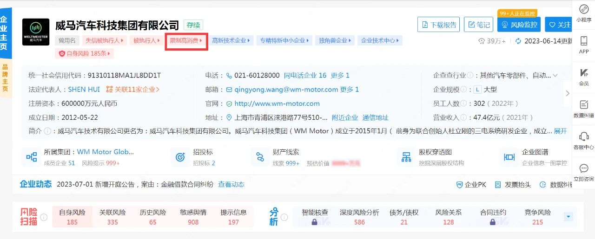Click the phone number 021-60128000

[x=257, y=75]
